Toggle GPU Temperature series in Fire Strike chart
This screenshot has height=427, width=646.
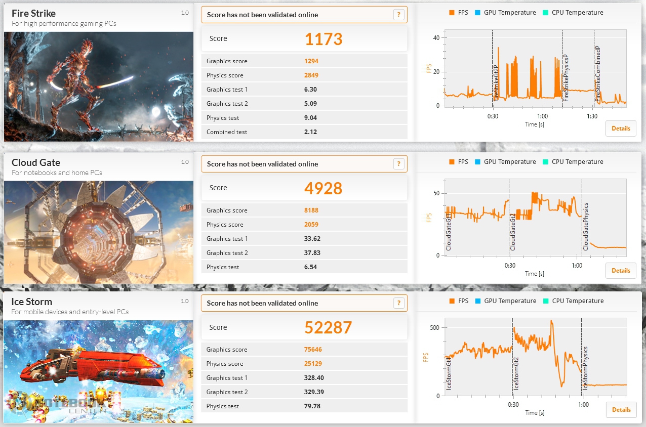[509, 13]
